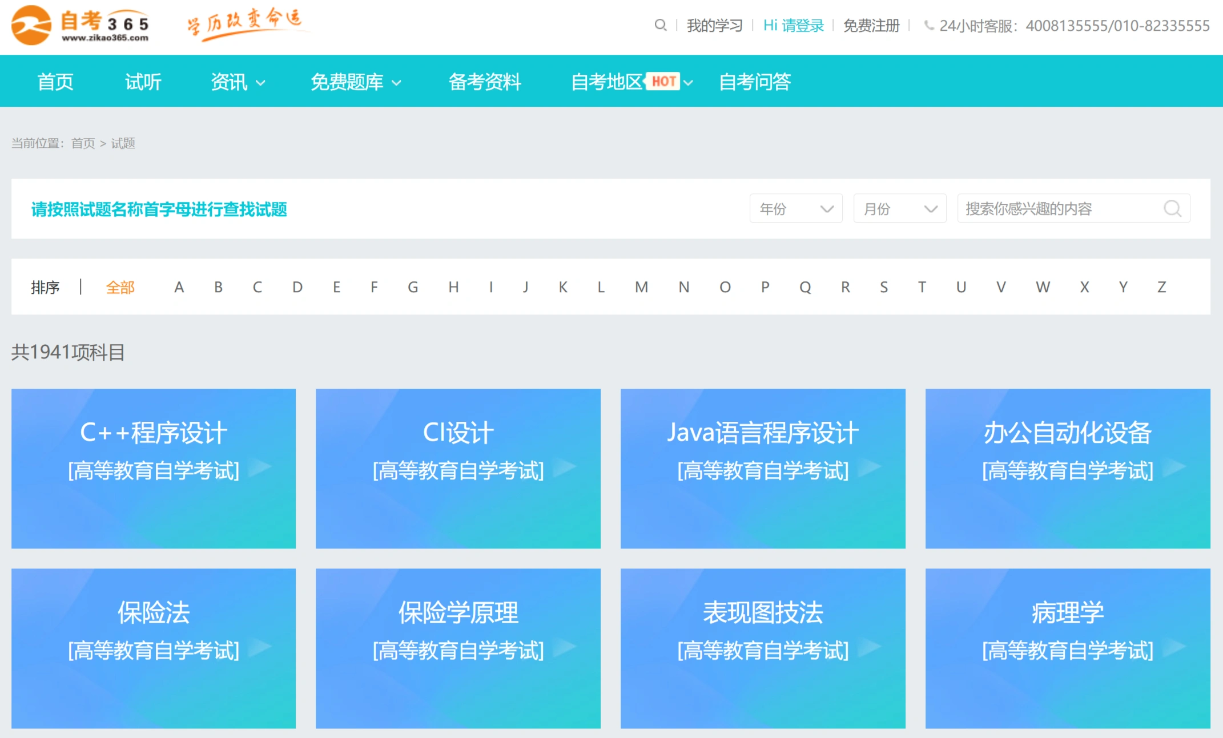Open the CI设计 subject card
The height and width of the screenshot is (738, 1223).
pos(458,469)
